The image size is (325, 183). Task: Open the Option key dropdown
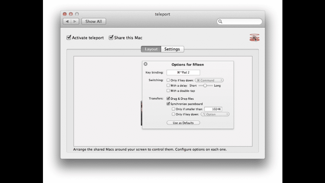[x=215, y=114]
